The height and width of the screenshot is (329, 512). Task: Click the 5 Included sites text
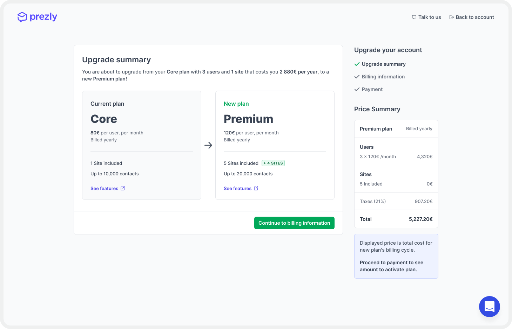tap(371, 184)
